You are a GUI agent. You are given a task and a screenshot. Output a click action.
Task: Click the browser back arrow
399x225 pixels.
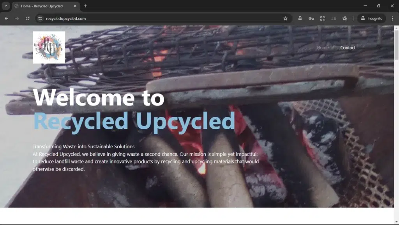[6, 18]
